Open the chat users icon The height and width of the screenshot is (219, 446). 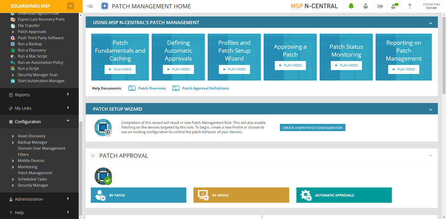(394, 6)
